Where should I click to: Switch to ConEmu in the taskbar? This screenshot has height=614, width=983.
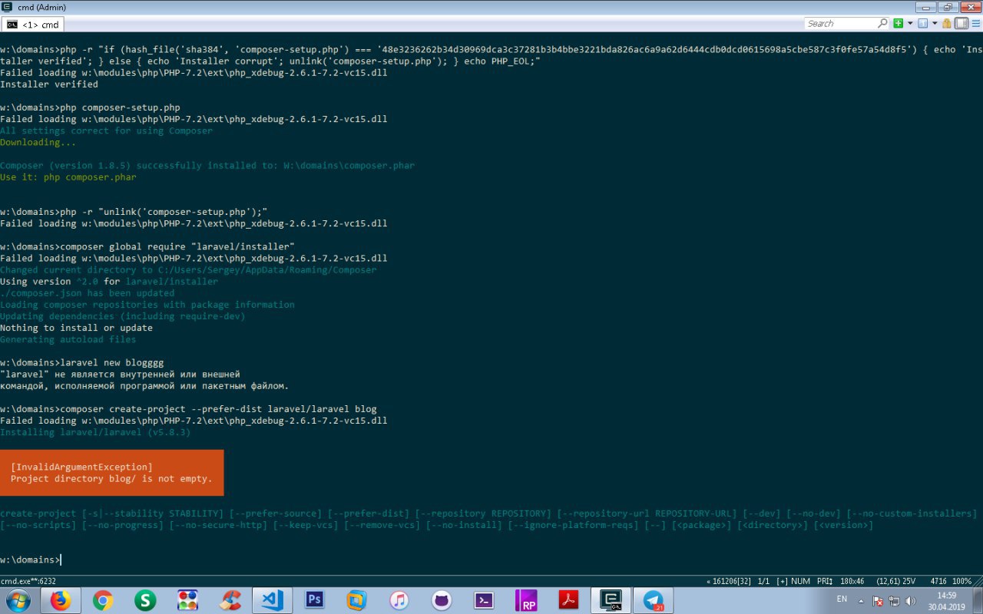point(611,600)
